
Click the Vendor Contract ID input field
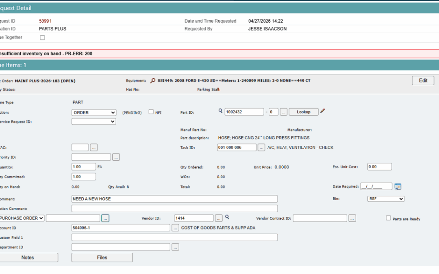pyautogui.click(x=320, y=218)
